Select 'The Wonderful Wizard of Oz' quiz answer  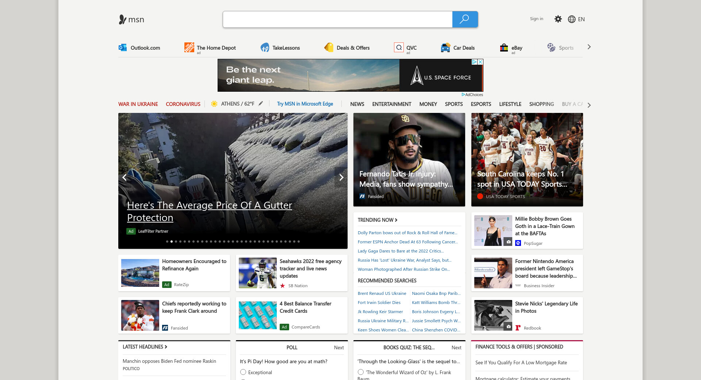click(x=361, y=372)
